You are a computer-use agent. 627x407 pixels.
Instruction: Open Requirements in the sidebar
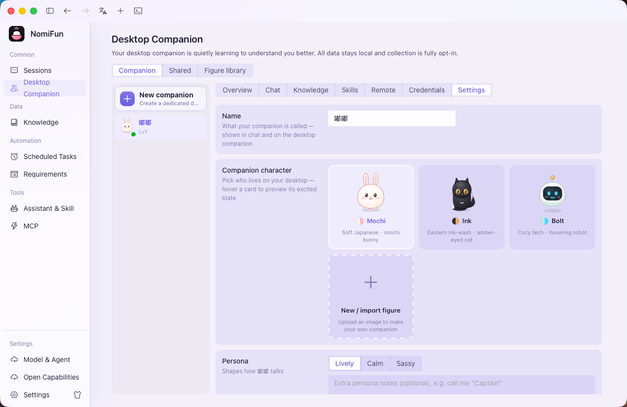pos(45,174)
